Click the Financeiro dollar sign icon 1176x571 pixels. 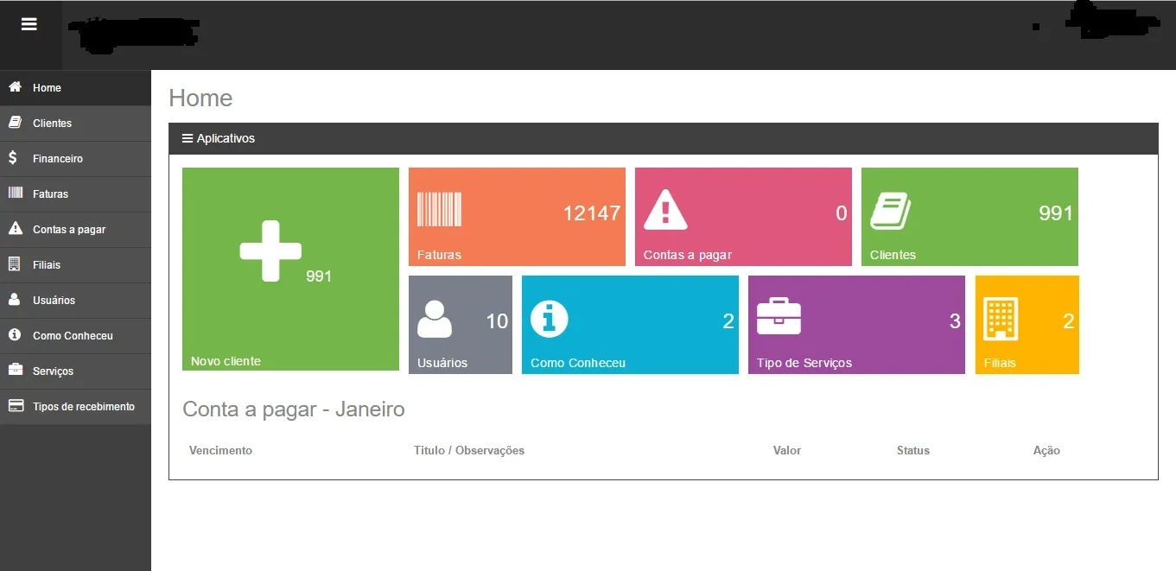13,158
